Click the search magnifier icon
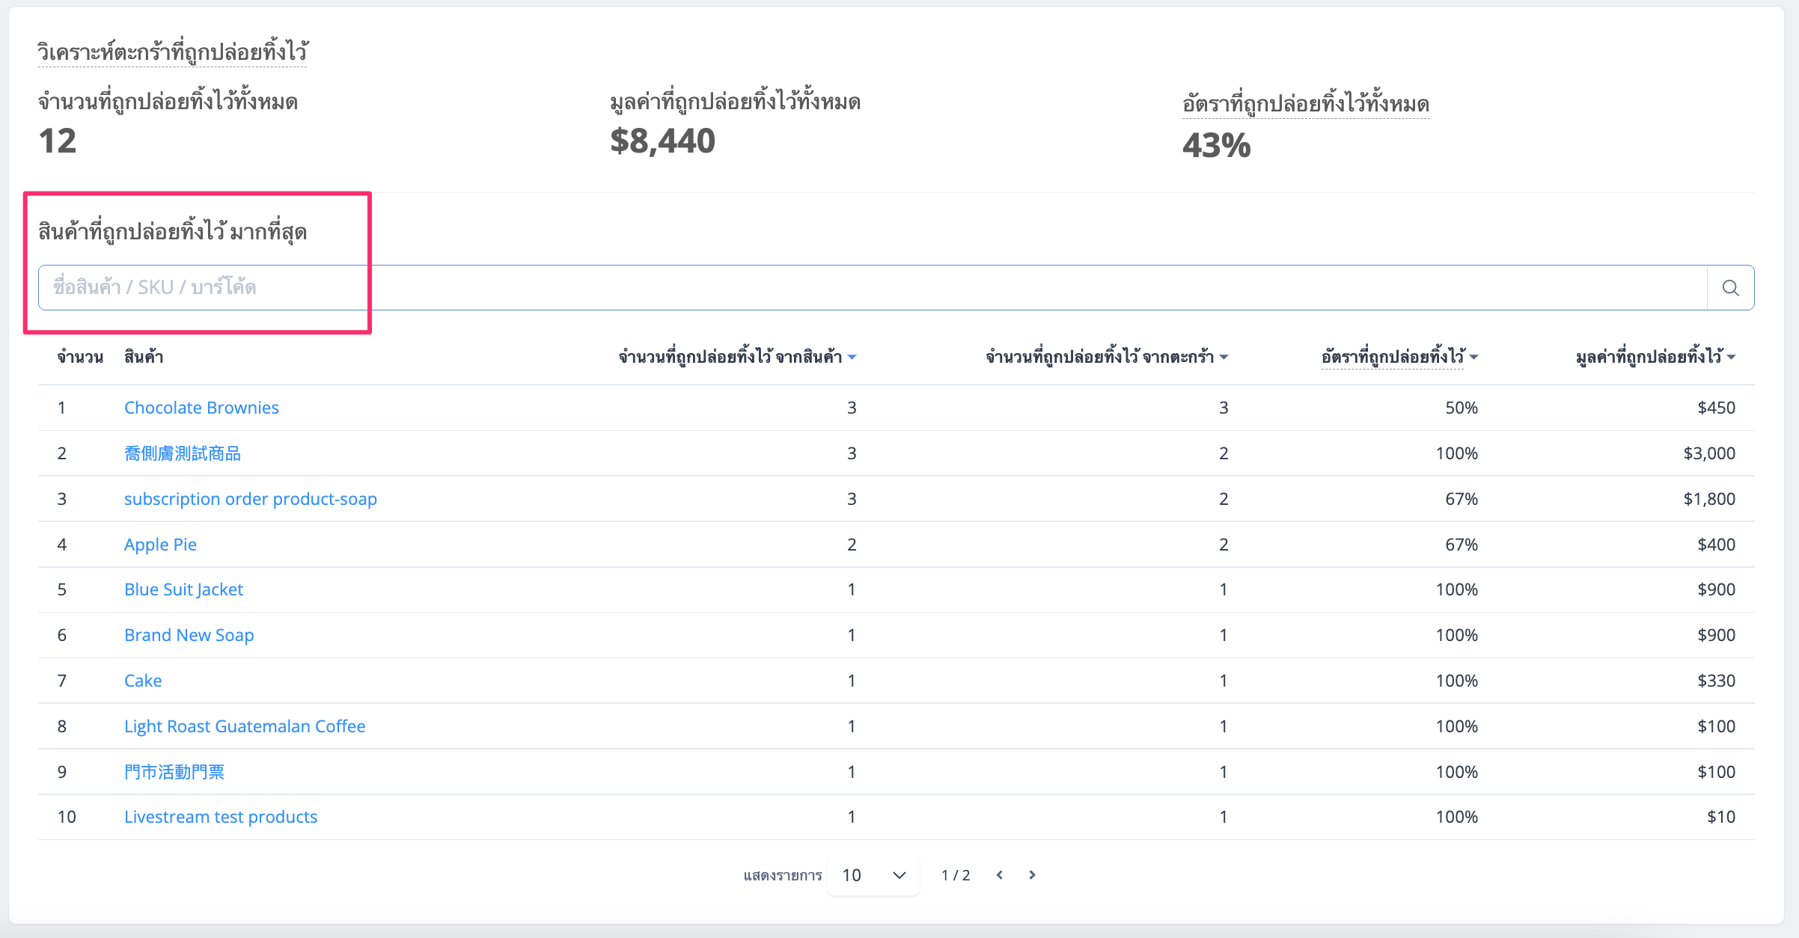The height and width of the screenshot is (938, 1799). (1730, 288)
